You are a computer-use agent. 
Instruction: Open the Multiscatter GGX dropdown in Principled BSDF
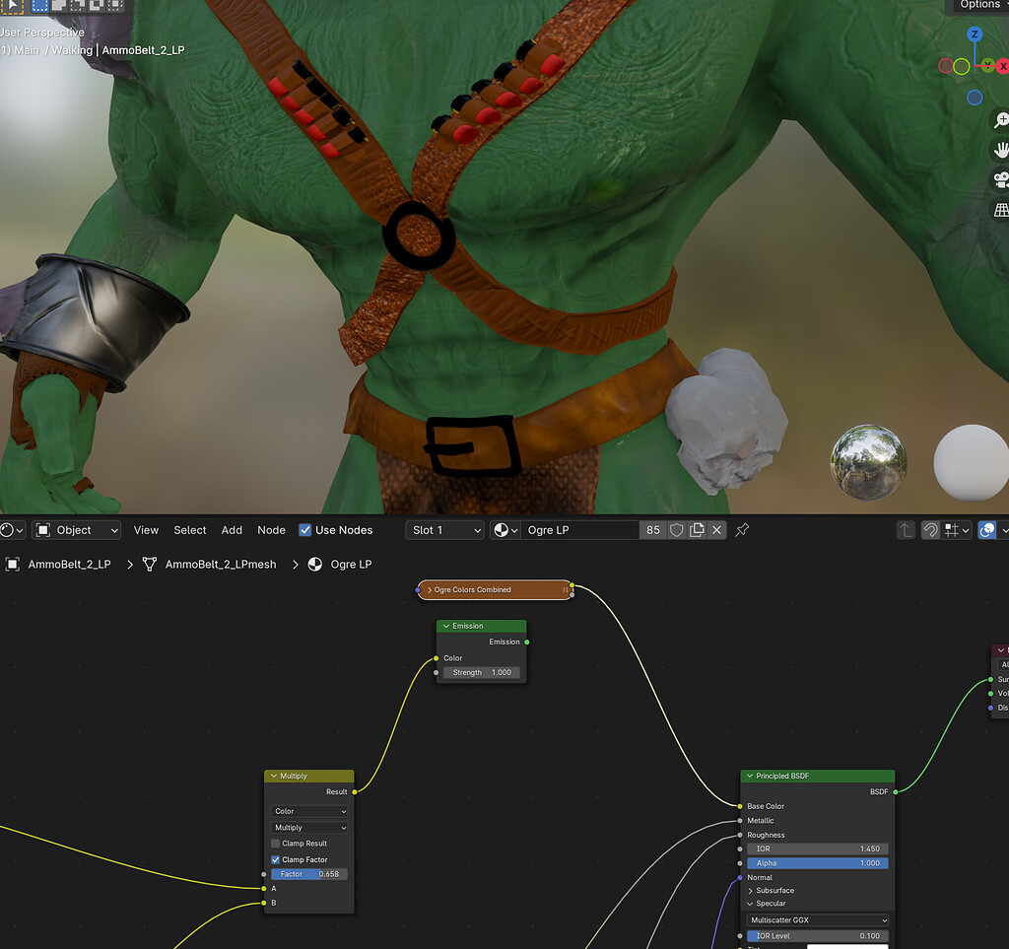coord(817,919)
